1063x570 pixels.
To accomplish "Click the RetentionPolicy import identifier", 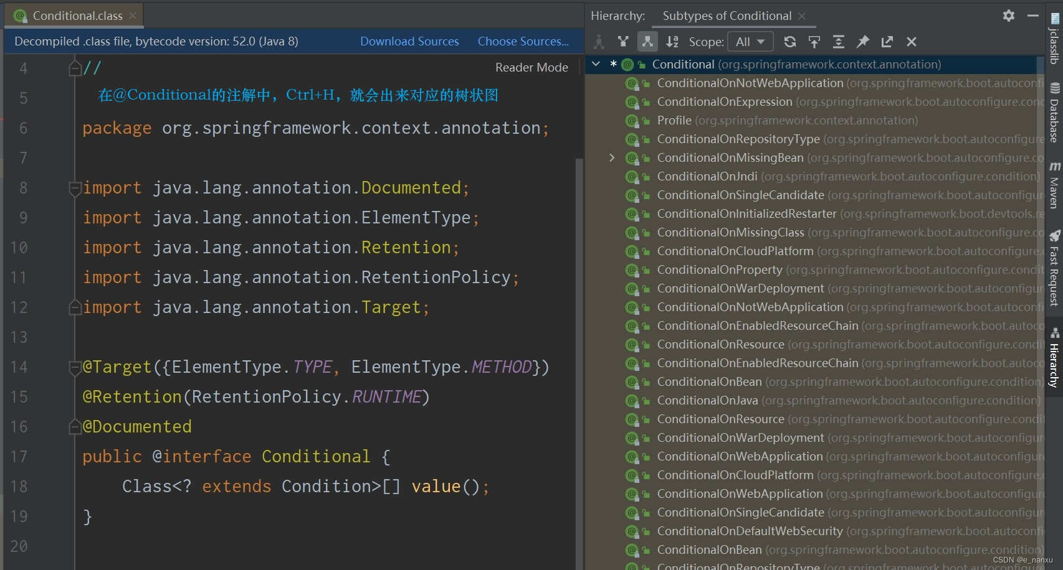I will pos(436,277).
